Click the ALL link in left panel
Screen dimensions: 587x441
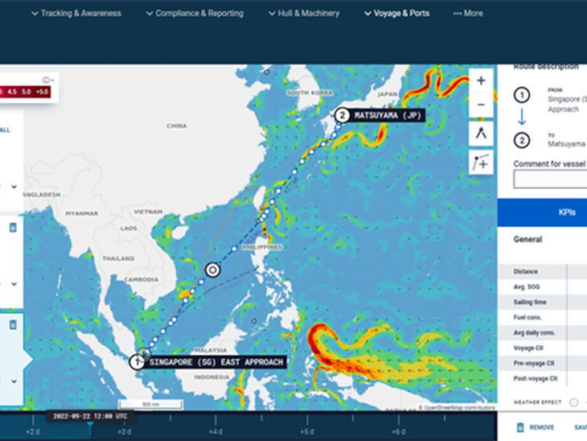point(5,130)
